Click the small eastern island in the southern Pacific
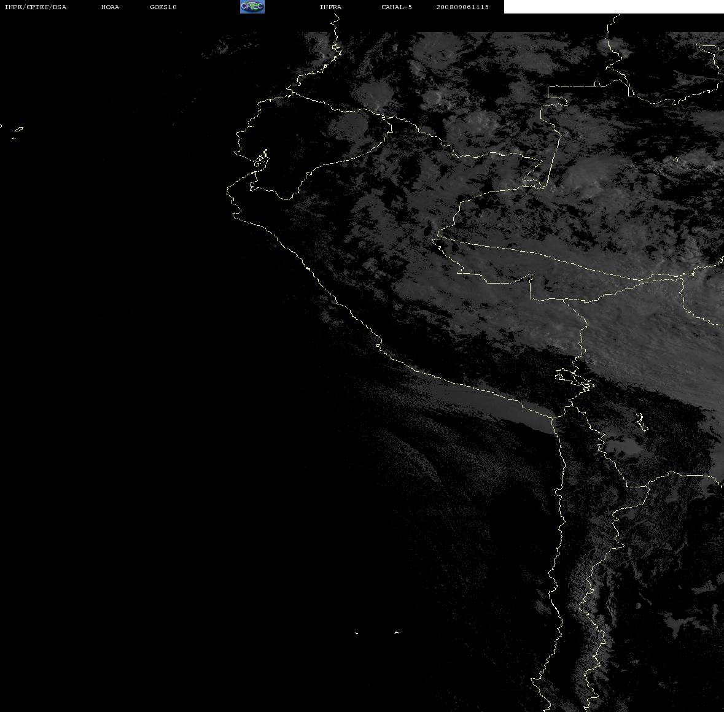Screen dimensions: 724x712 [x=396, y=632]
